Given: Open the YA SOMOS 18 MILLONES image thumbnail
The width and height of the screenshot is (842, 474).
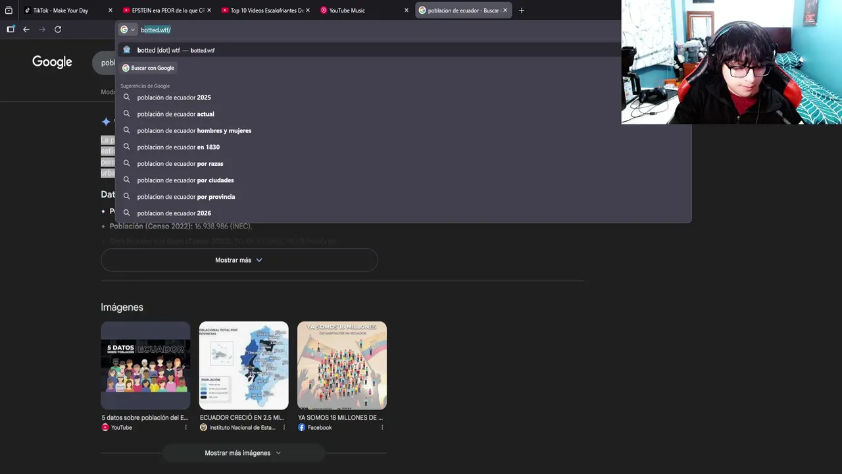Looking at the screenshot, I should tap(342, 365).
